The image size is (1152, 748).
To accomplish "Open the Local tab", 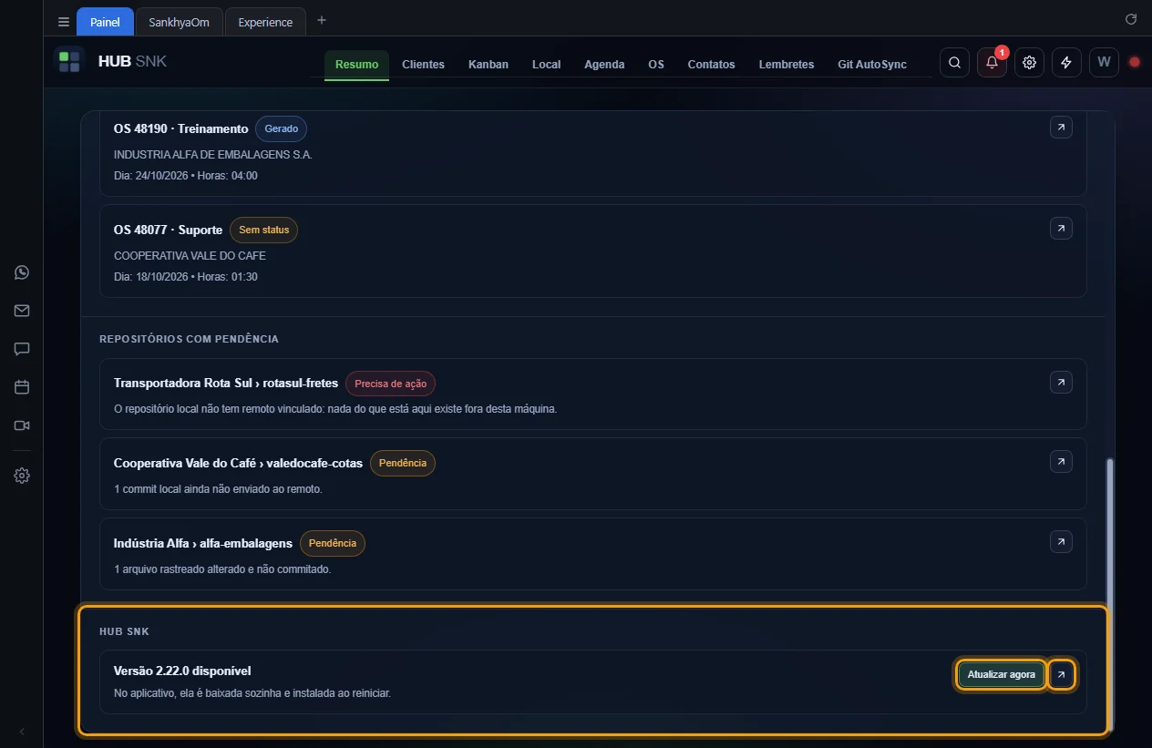I will tap(547, 65).
